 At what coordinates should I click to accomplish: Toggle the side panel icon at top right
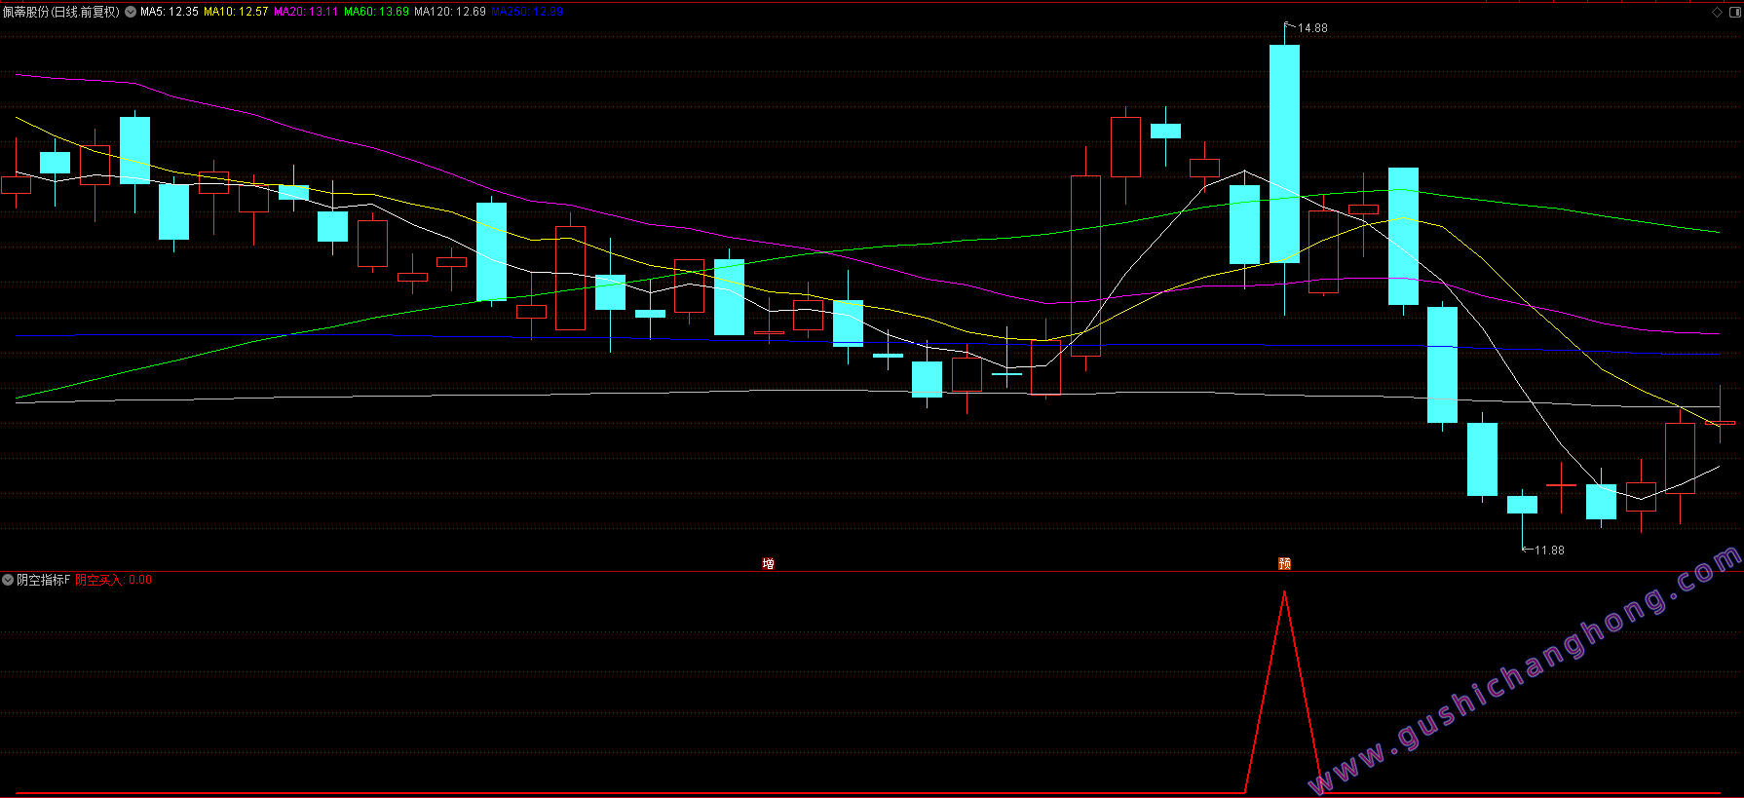pyautogui.click(x=1734, y=12)
